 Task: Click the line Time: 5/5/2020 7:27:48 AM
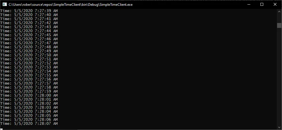click(29, 47)
